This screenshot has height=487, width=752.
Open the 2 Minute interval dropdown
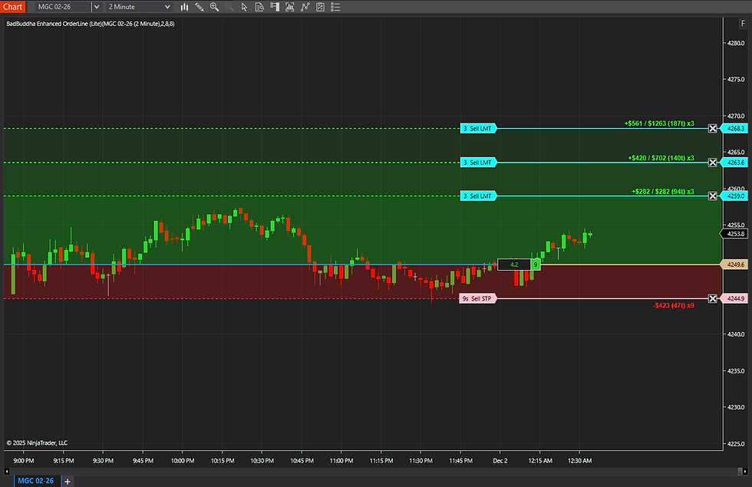coord(139,7)
